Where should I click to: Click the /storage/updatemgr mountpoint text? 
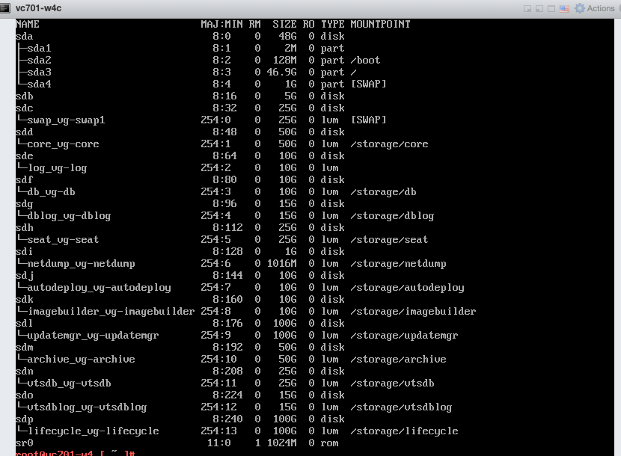click(x=404, y=335)
